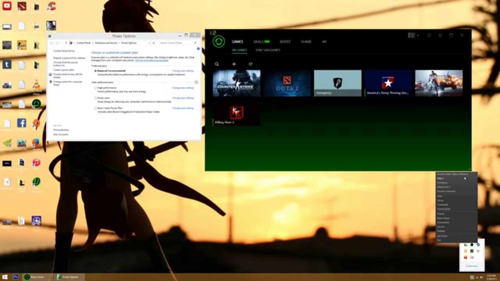Click the refresh icon above the game tiles
This screenshot has width=500, height=281.
[x=250, y=64]
